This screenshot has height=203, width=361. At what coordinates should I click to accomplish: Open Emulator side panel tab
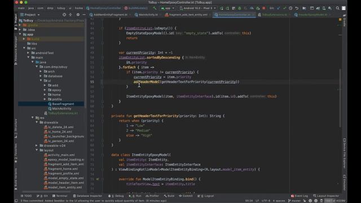345,183
